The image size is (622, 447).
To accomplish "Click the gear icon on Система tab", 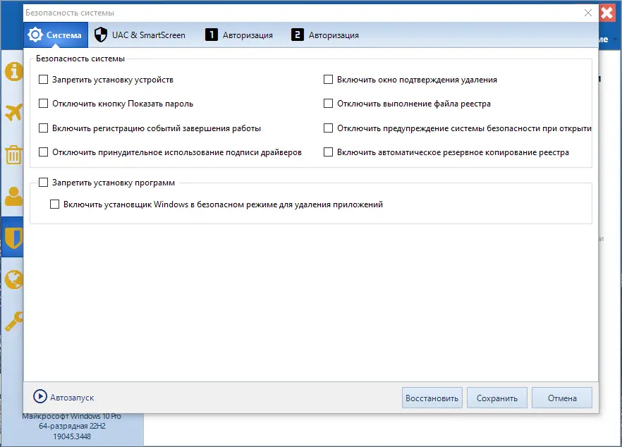I will point(35,35).
